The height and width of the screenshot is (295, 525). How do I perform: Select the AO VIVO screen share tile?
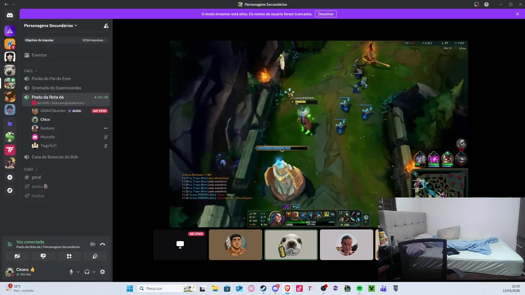[x=180, y=245]
